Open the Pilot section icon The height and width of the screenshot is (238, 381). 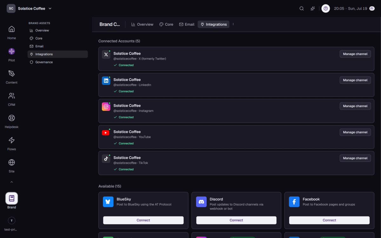(11, 51)
